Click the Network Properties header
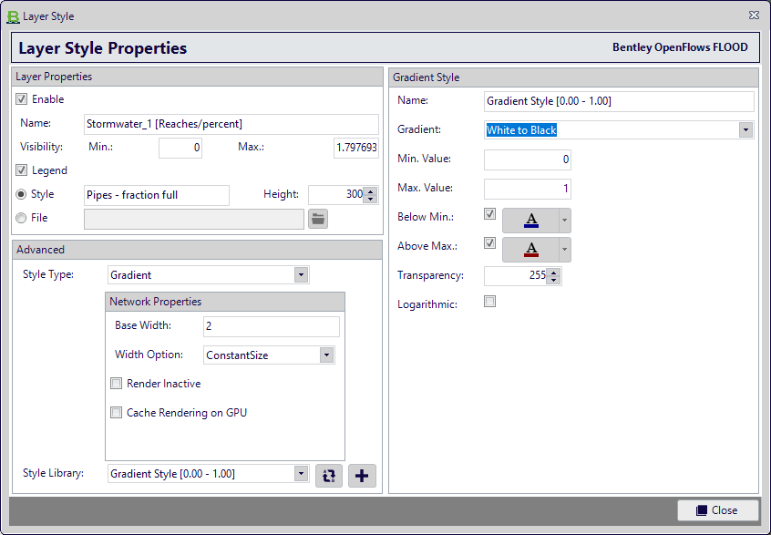 pos(225,302)
